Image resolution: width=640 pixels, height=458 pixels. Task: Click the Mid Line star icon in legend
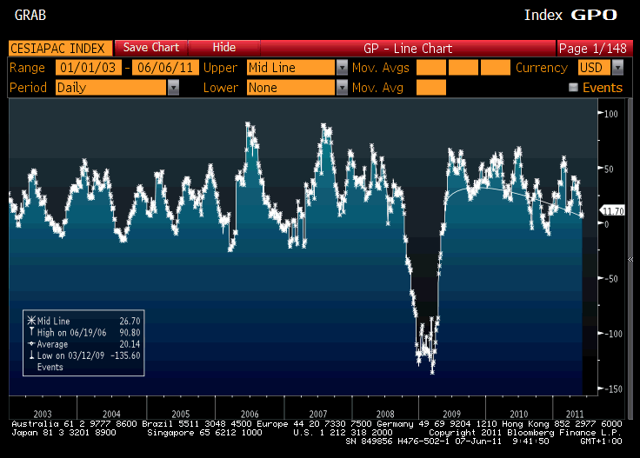[x=31, y=321]
